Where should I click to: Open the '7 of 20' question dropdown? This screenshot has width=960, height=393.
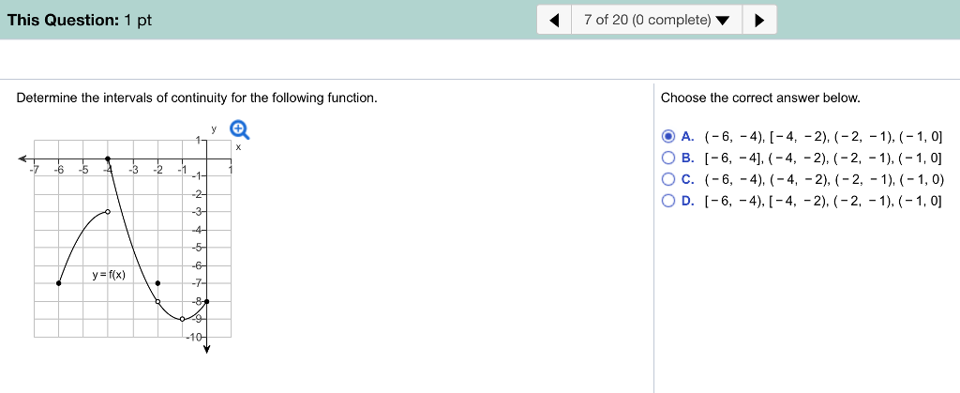pos(656,20)
